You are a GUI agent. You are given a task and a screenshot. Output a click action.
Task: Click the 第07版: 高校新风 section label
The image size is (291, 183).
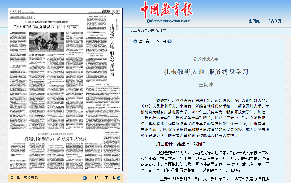coord(24,178)
